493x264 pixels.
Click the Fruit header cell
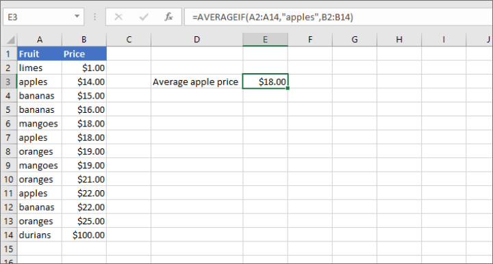pyautogui.click(x=40, y=53)
